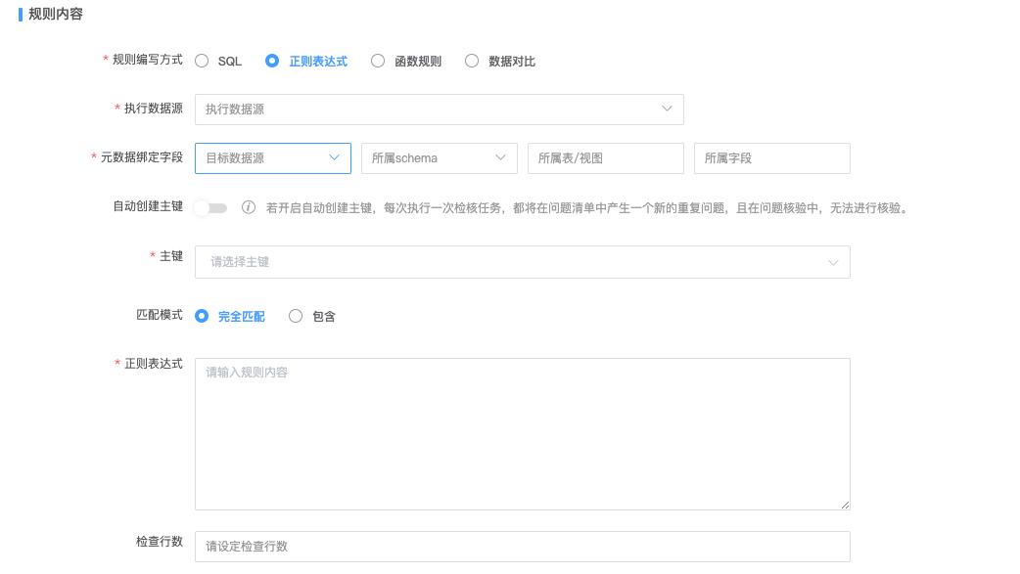The width and height of the screenshot is (1020, 574).
Task: Click the 匹配模式 field label
Action: (160, 315)
